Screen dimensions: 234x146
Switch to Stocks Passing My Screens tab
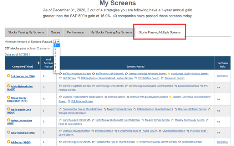click(x=26, y=32)
